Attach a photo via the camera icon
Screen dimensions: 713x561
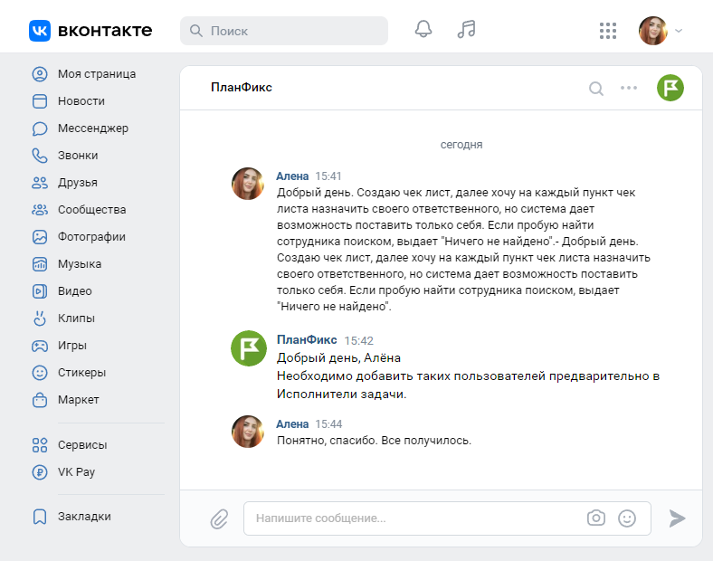pyautogui.click(x=595, y=518)
